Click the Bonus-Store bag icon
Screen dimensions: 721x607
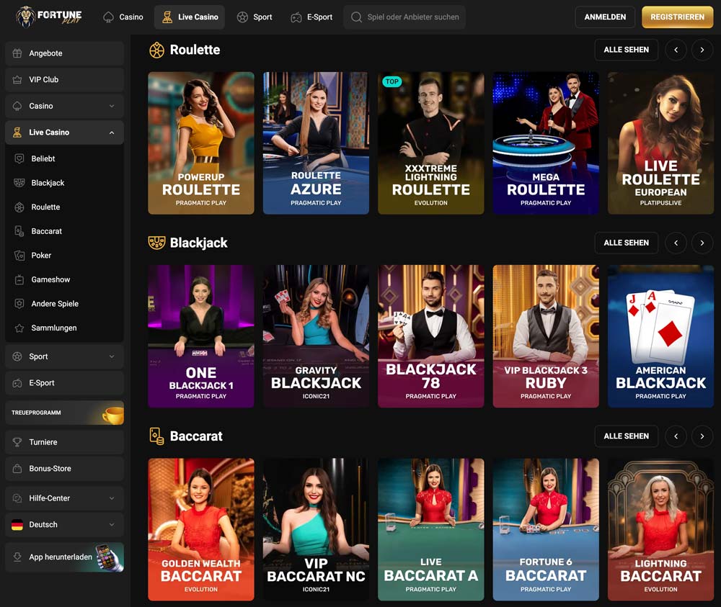(17, 468)
